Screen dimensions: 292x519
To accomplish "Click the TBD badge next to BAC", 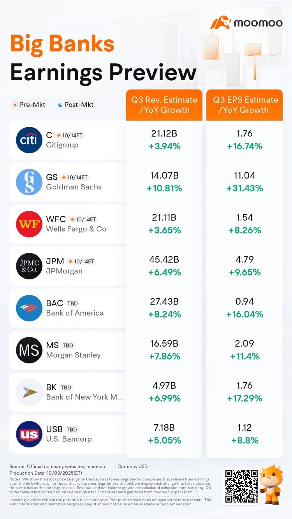I will (x=72, y=303).
